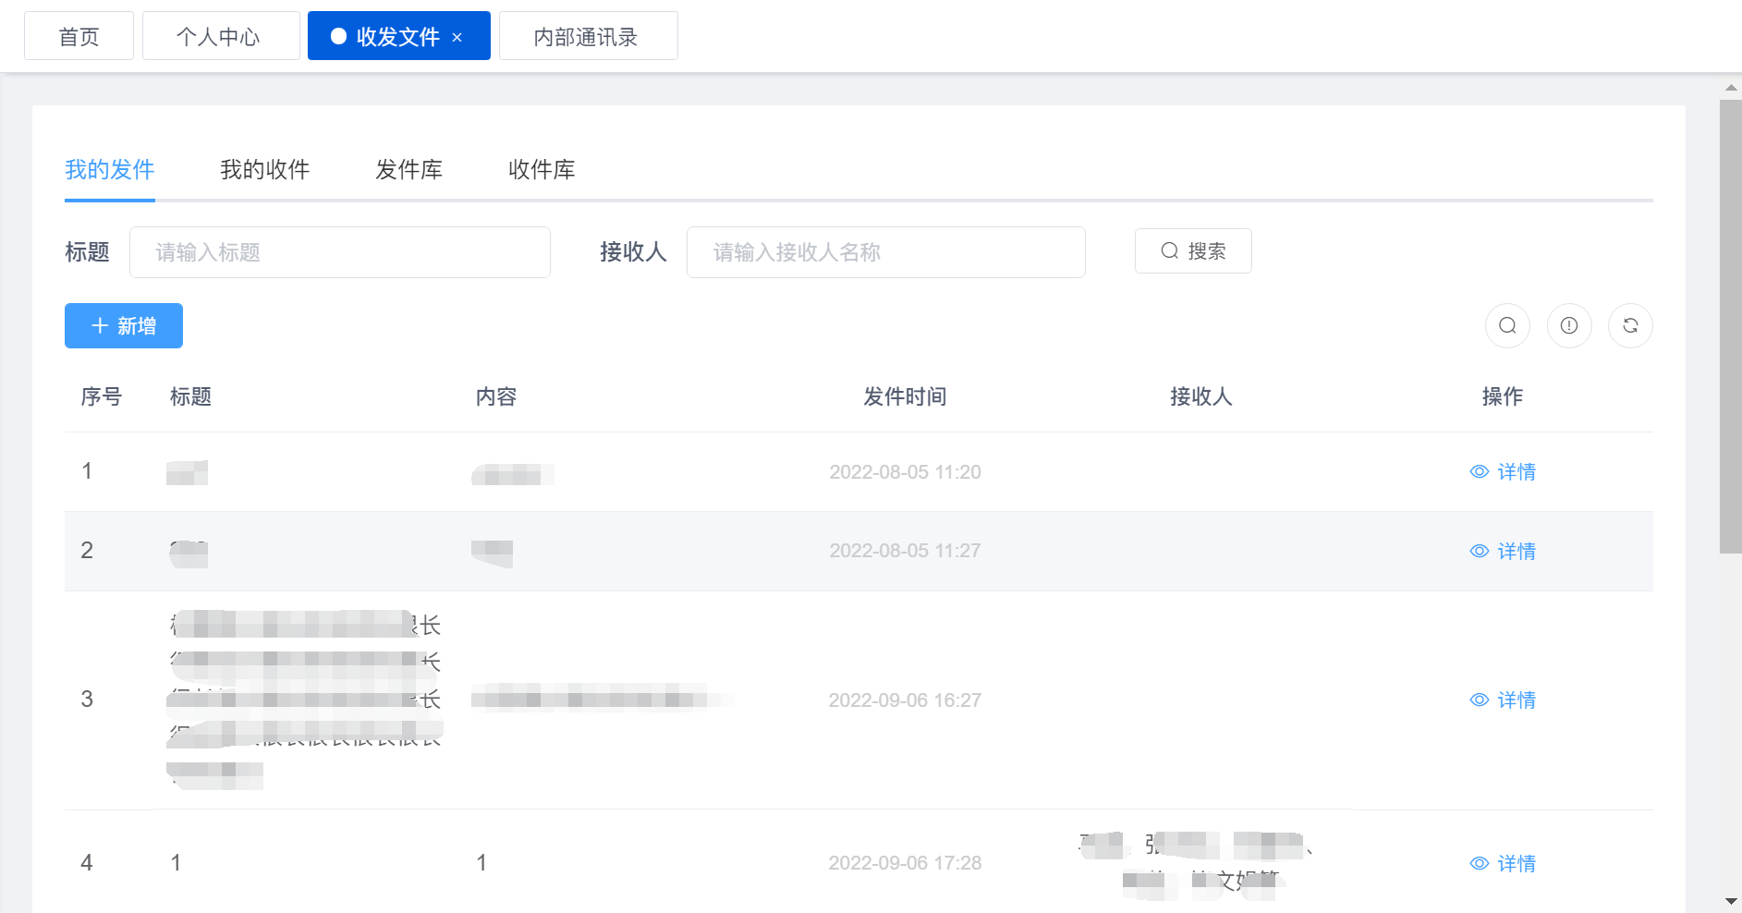This screenshot has height=913, width=1742.
Task: Close the 收发文件 tab
Action: coord(457,37)
